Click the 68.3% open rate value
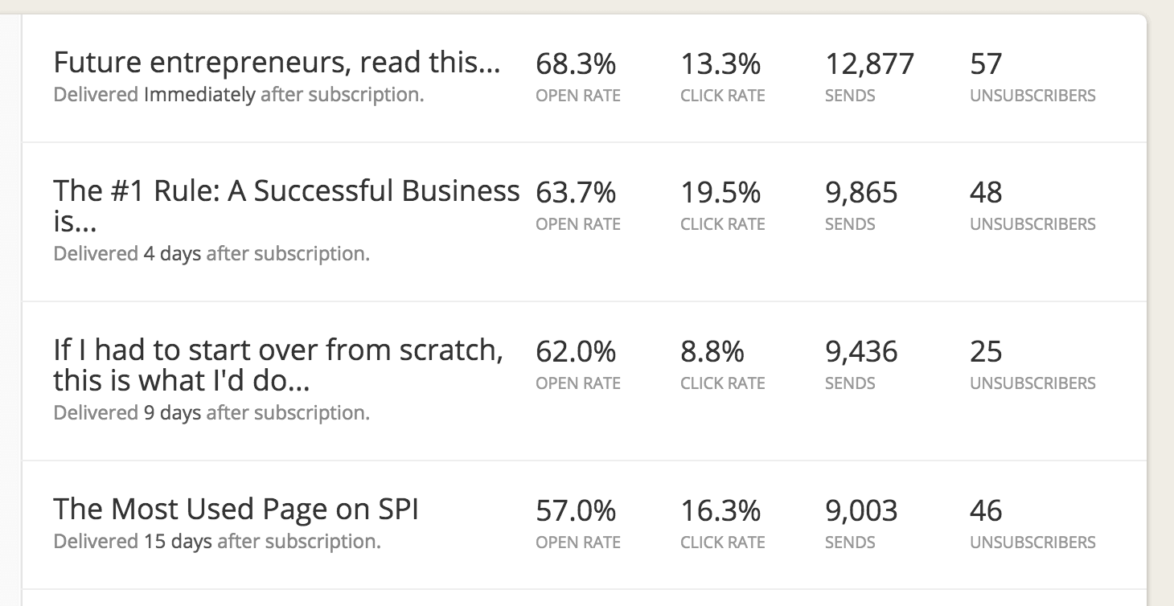This screenshot has height=606, width=1174. 576,63
